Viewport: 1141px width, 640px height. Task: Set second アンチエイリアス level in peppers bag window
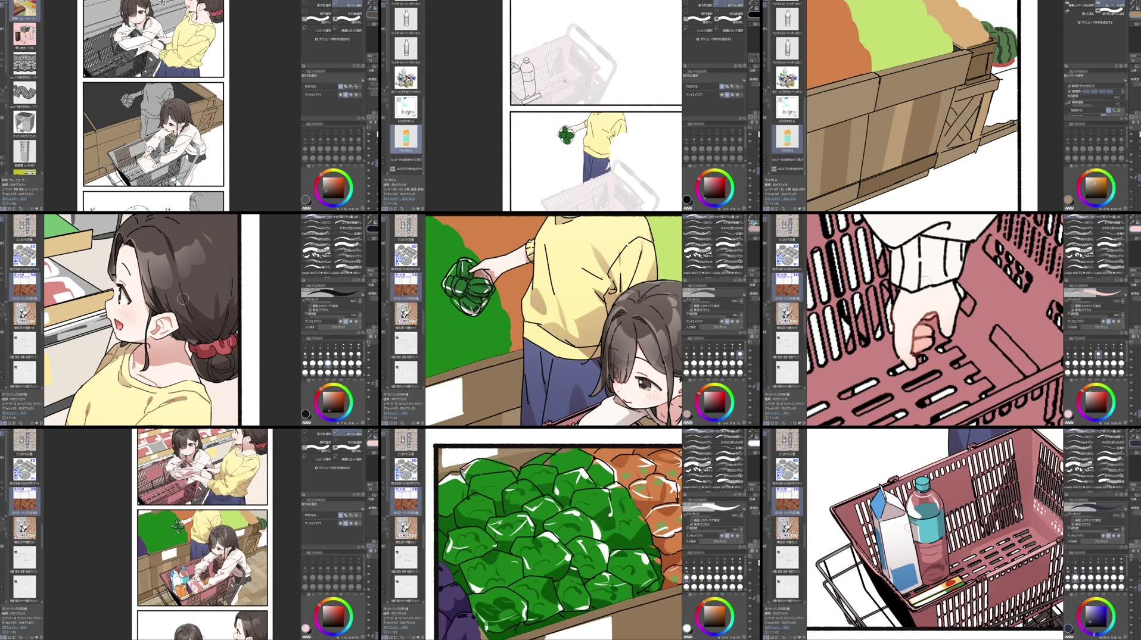click(727, 321)
